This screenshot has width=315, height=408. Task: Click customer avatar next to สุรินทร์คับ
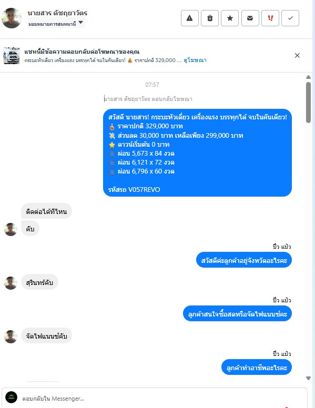[11, 283]
